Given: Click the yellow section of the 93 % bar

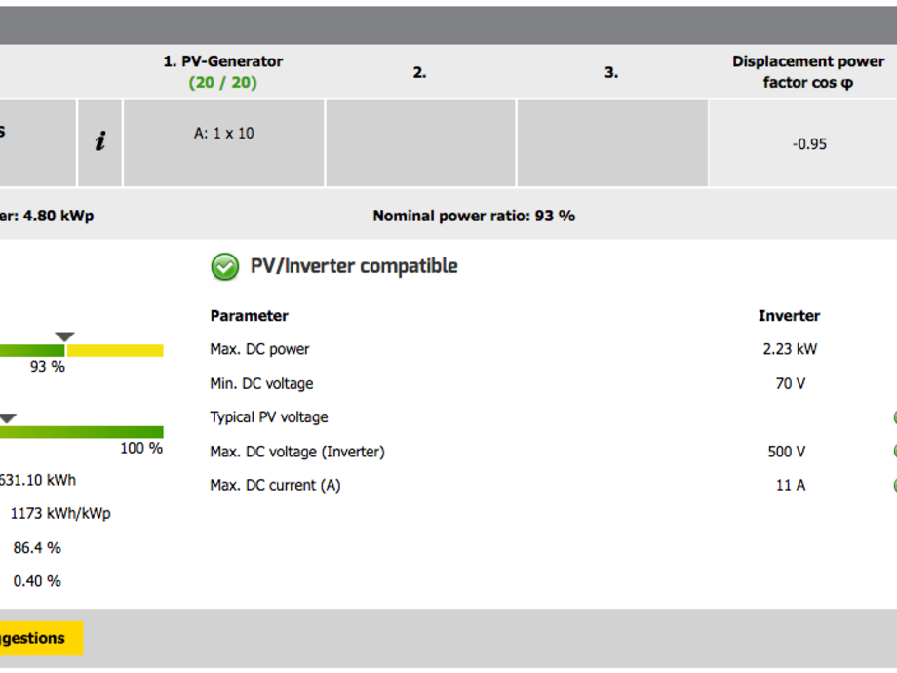Looking at the screenshot, I should (115, 350).
